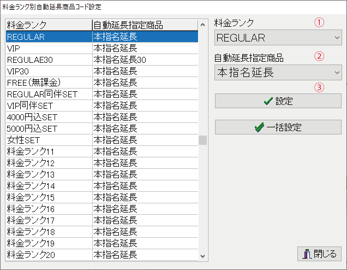Select the 料金ランク13 row
This screenshot has width=347, height=270.
(102, 175)
